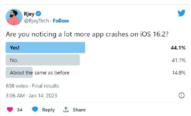Follow the @RjeyTech account
191x116 pixels.
pyautogui.click(x=61, y=21)
